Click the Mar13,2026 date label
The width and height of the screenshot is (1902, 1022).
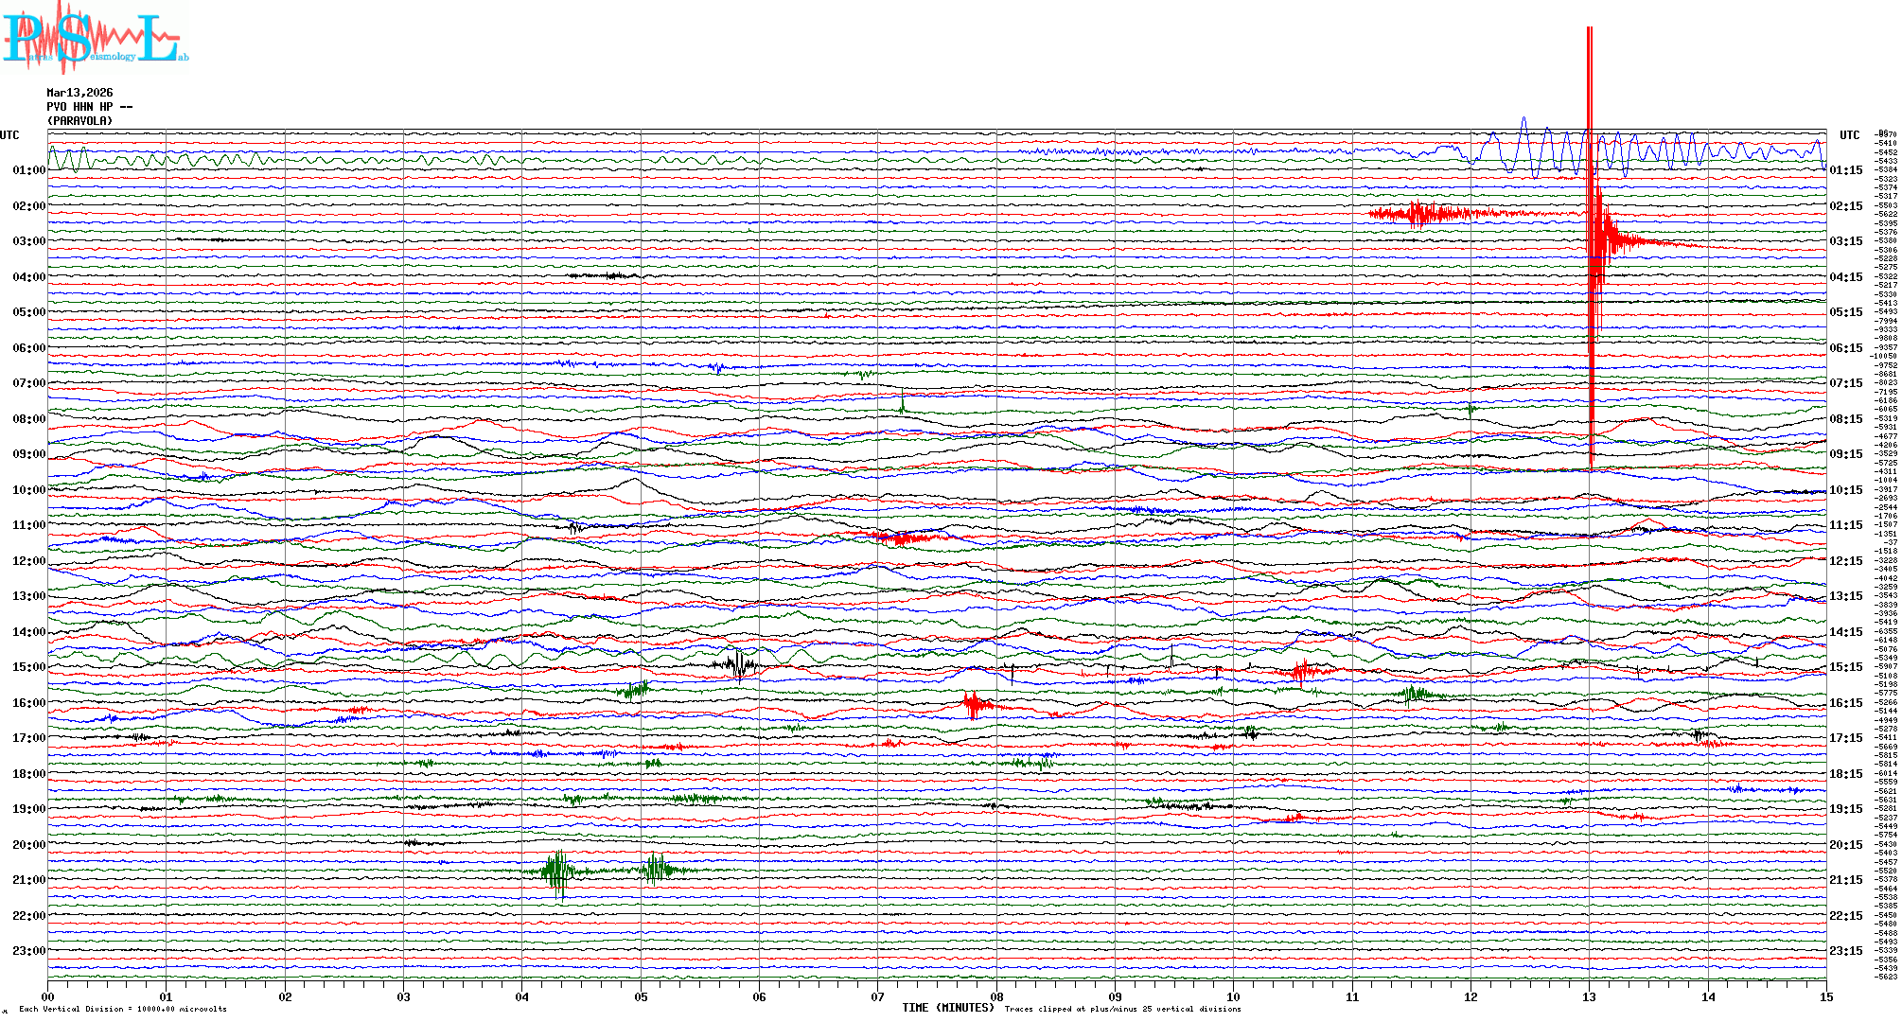(x=79, y=93)
